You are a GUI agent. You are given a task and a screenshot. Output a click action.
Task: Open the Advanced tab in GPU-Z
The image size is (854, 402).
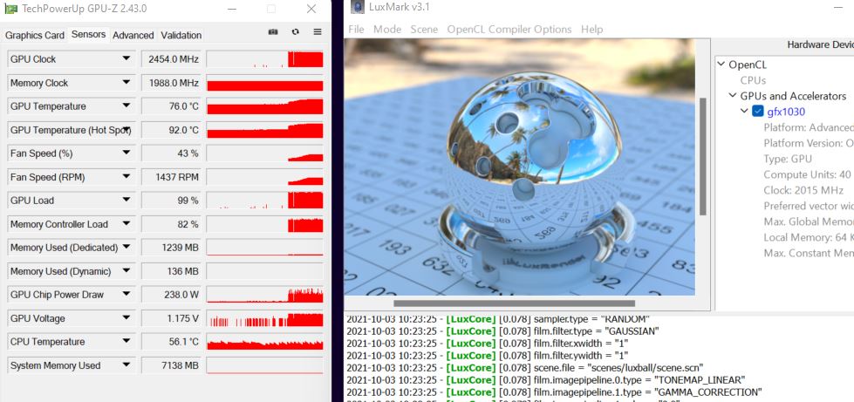(133, 36)
